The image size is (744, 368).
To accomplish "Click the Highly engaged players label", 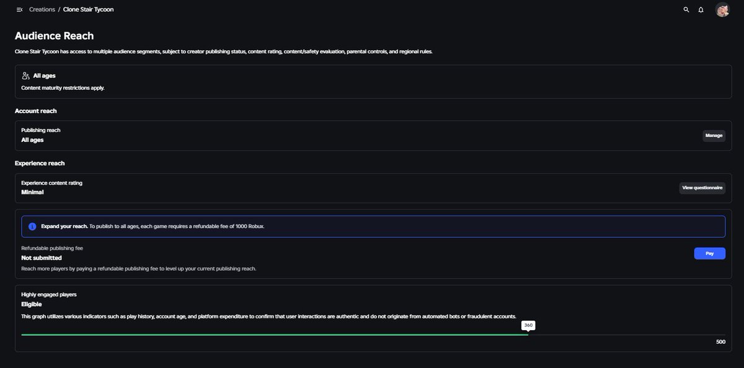I will click(49, 294).
